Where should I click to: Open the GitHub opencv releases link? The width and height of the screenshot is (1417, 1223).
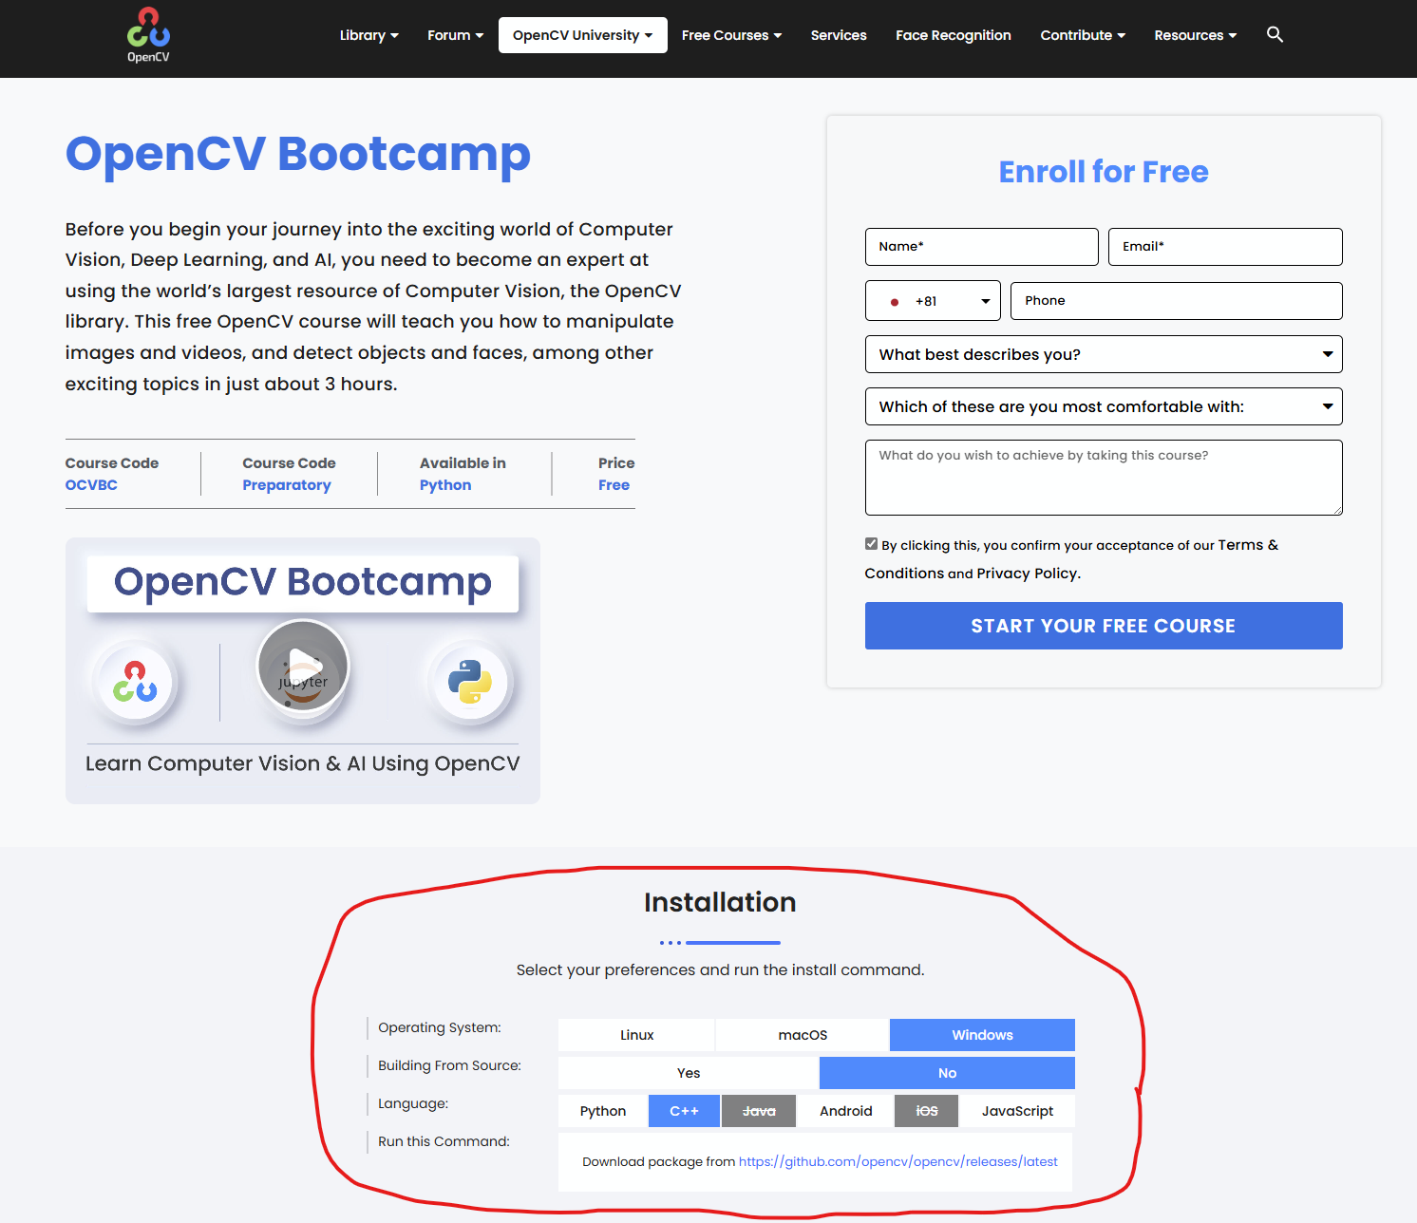[897, 1161]
